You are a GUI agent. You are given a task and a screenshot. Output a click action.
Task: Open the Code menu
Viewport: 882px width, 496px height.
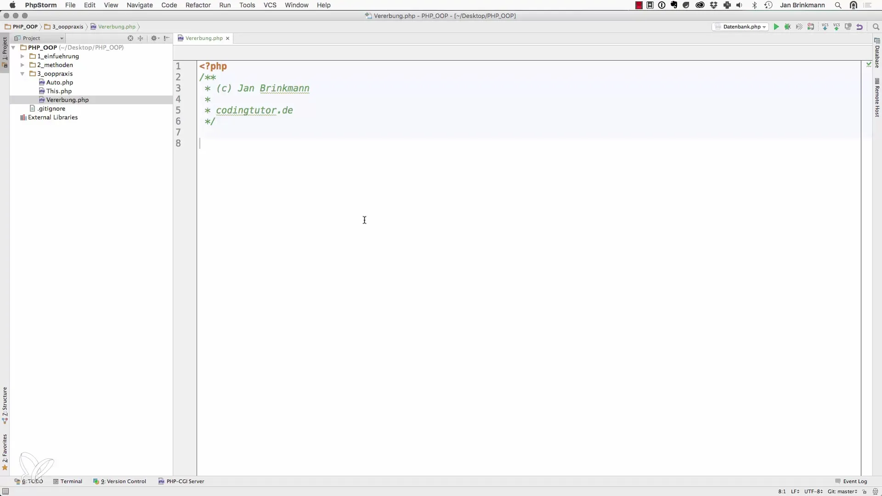[169, 5]
